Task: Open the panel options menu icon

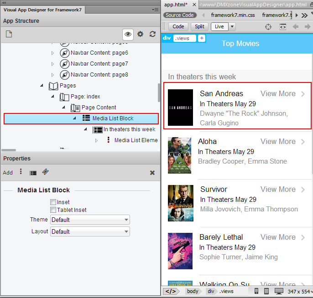Action: 155,10
